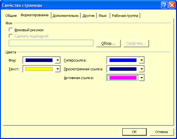
Task: Open the Фон color dropdown arrow
Action: pos(58,60)
